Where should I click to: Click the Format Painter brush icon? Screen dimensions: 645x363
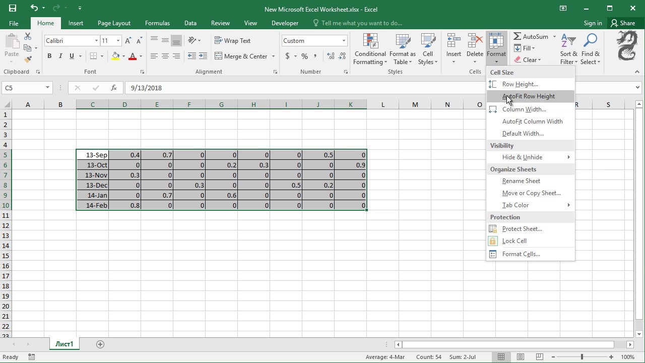(x=28, y=59)
